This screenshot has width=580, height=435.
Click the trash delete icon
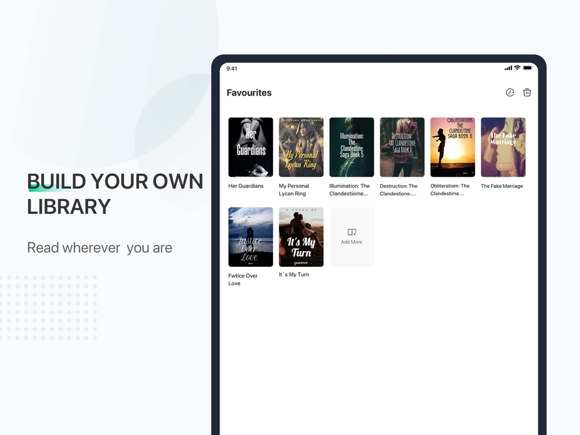[527, 92]
